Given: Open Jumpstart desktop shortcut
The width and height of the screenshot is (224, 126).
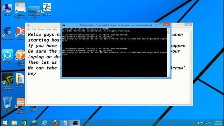Looking at the screenshot, I should point(47,9).
